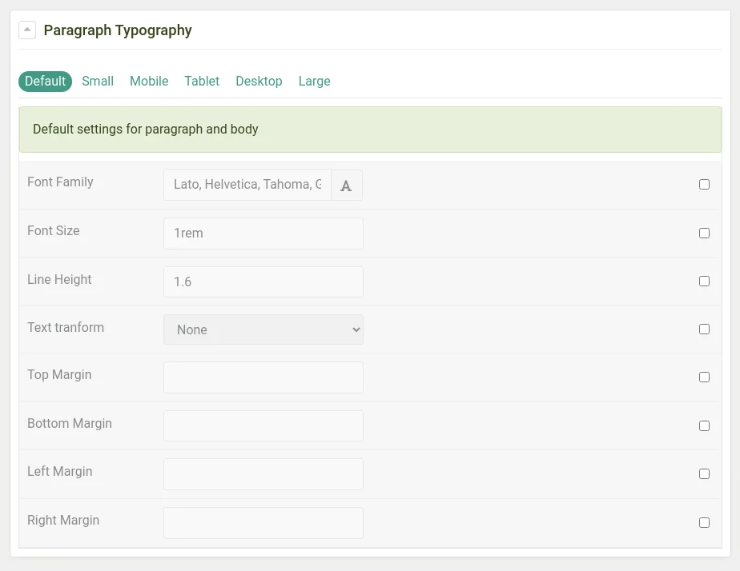Open the Large tab
The height and width of the screenshot is (571, 740).
314,81
